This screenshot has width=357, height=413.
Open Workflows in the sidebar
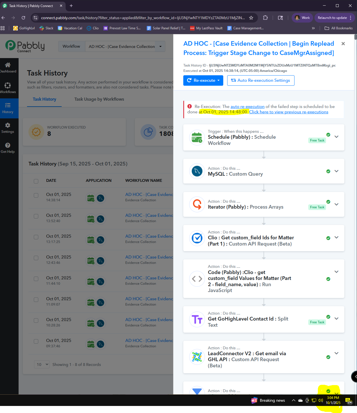(x=8, y=86)
